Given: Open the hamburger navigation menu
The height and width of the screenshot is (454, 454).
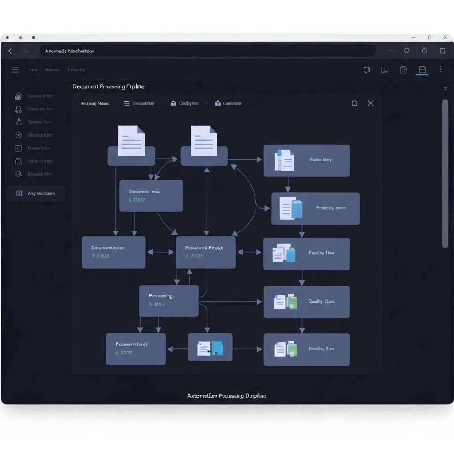Looking at the screenshot, I should [x=15, y=70].
